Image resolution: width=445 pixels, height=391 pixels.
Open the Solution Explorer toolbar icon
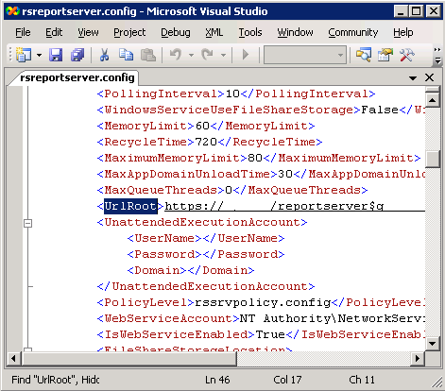tap(364, 55)
